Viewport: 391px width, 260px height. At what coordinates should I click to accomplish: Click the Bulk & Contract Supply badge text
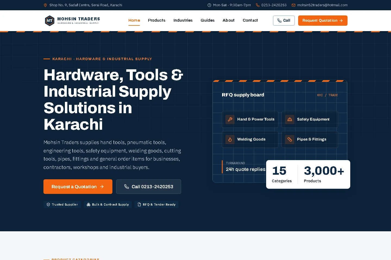pyautogui.click(x=111, y=204)
